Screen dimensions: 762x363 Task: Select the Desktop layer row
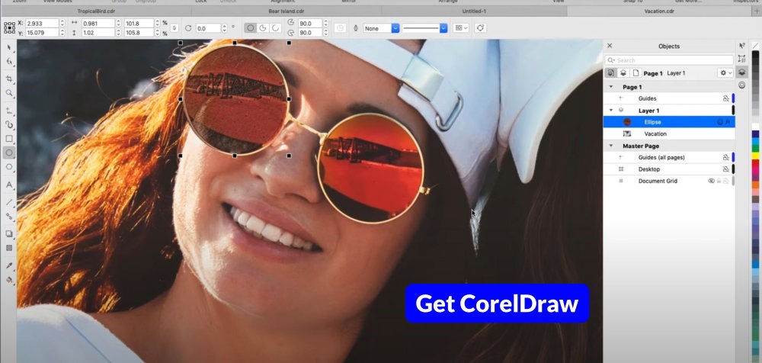(669, 169)
